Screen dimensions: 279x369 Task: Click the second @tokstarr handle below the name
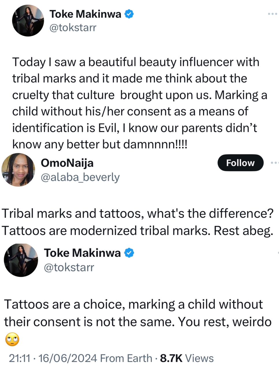tap(69, 267)
